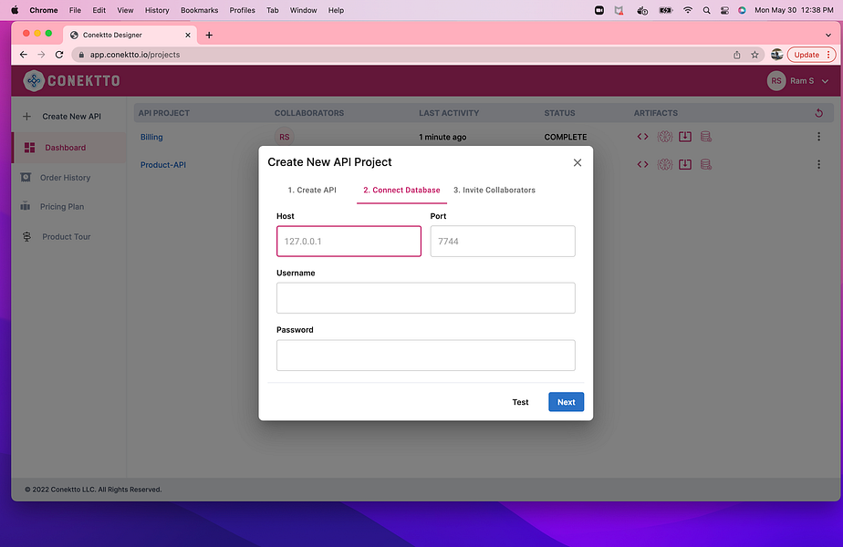Open the database icon for Product-API

(x=706, y=164)
